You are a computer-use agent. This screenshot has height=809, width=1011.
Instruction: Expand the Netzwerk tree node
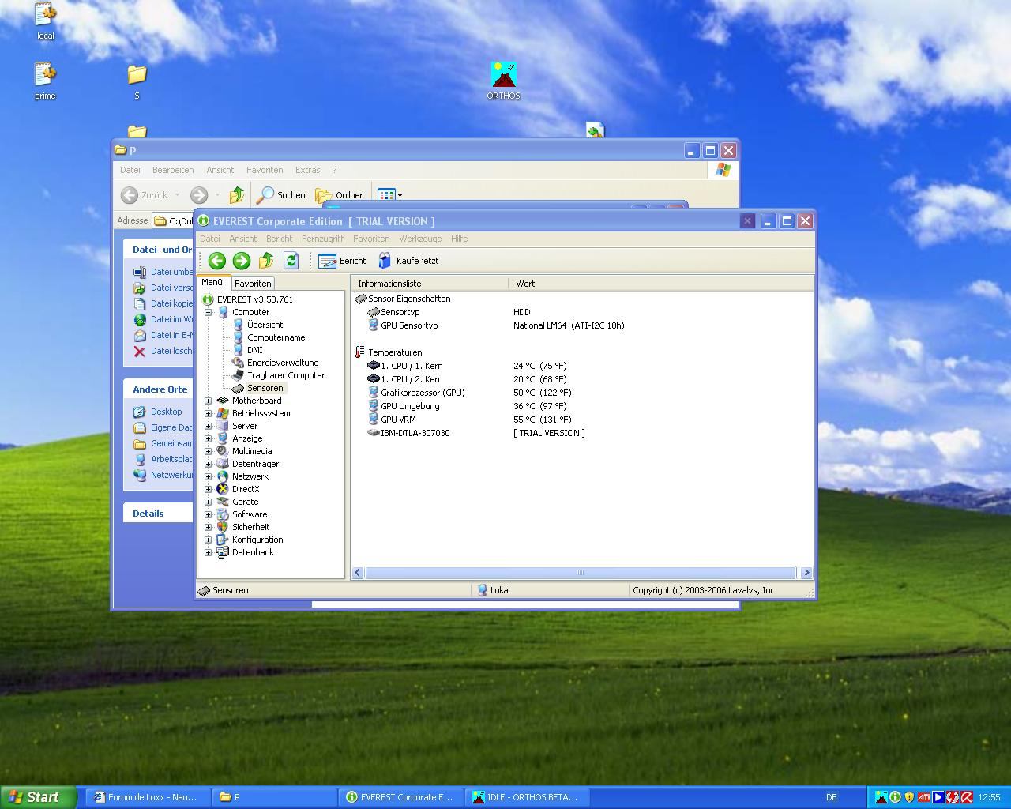pyautogui.click(x=208, y=476)
